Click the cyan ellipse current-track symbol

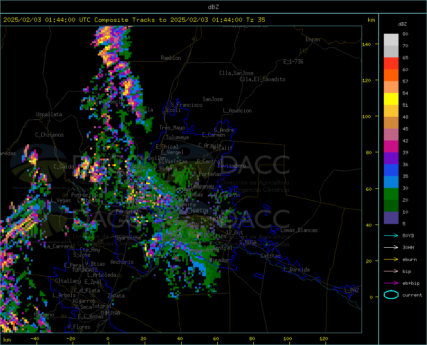click(x=391, y=295)
